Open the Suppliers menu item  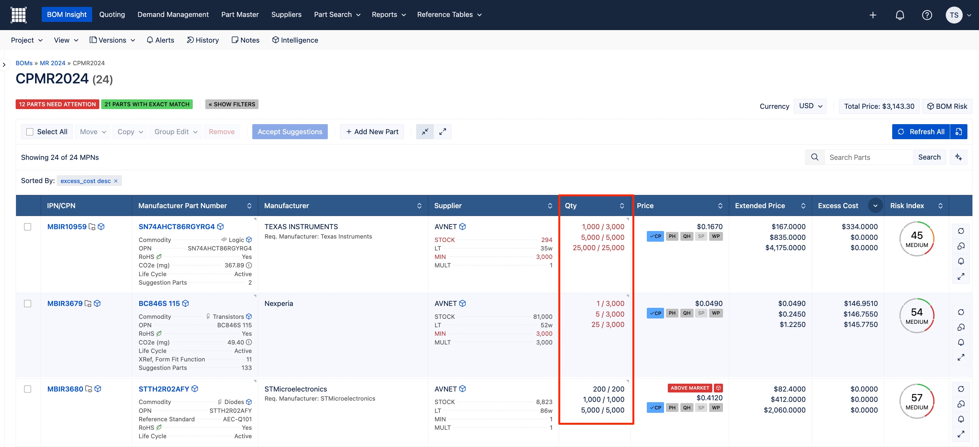tap(286, 14)
